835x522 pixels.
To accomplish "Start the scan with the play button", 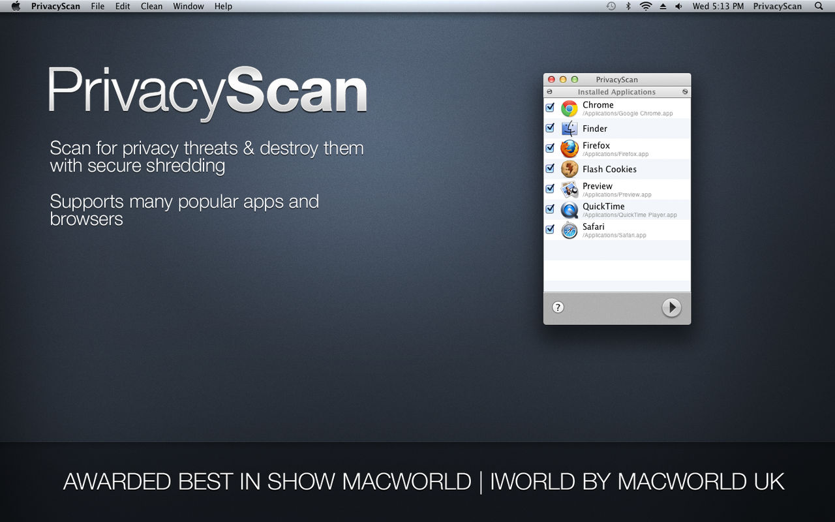I will tap(671, 307).
